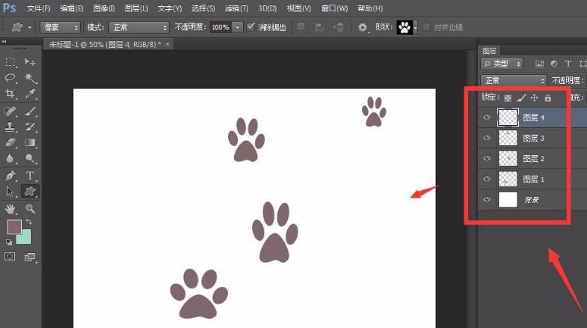Select the Magic Wand tool

[x=31, y=77]
